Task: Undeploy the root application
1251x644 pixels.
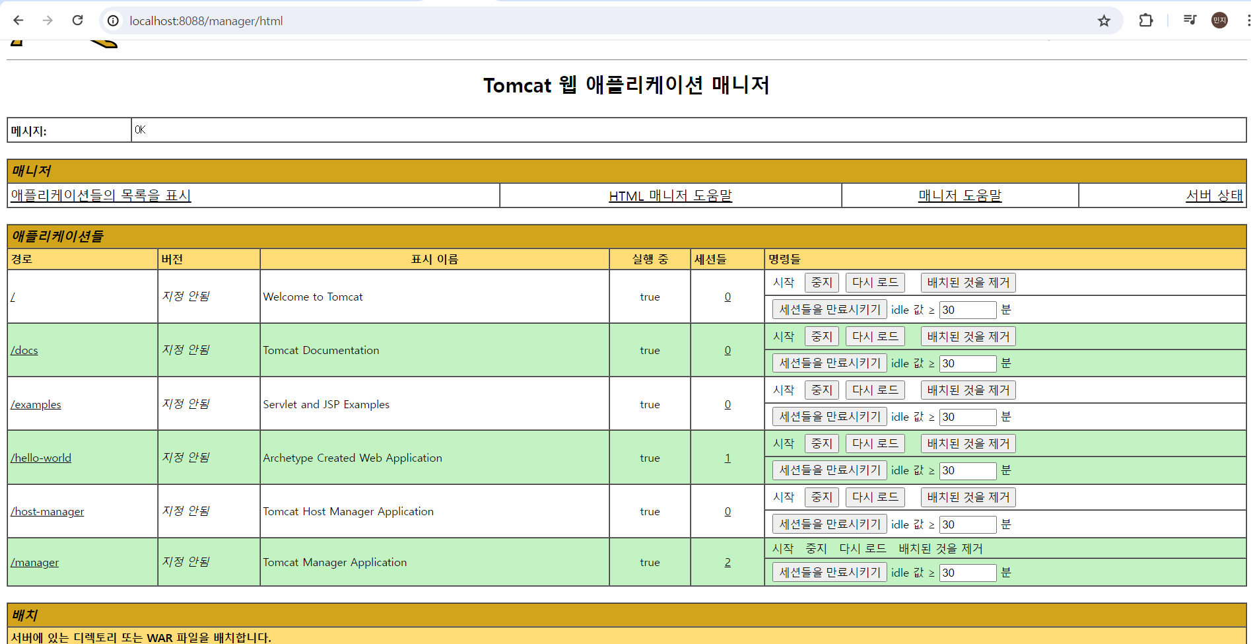Action: tap(968, 283)
